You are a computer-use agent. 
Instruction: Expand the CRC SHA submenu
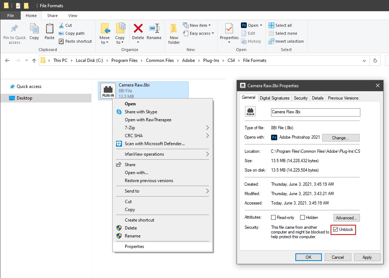pyautogui.click(x=208, y=136)
